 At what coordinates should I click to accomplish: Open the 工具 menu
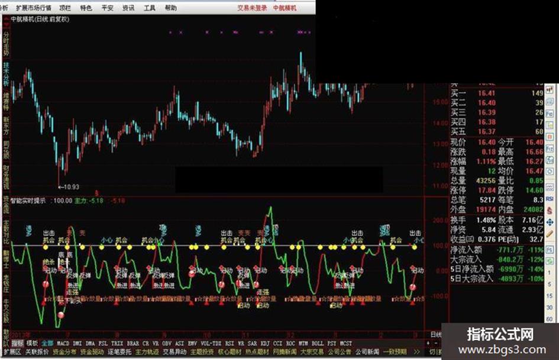tap(150, 8)
